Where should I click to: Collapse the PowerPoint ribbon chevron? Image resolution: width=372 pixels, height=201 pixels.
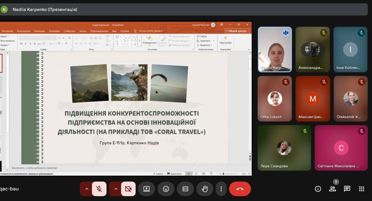249,49
